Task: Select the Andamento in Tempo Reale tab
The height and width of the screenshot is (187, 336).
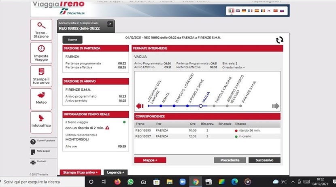Action: pyautogui.click(x=86, y=26)
